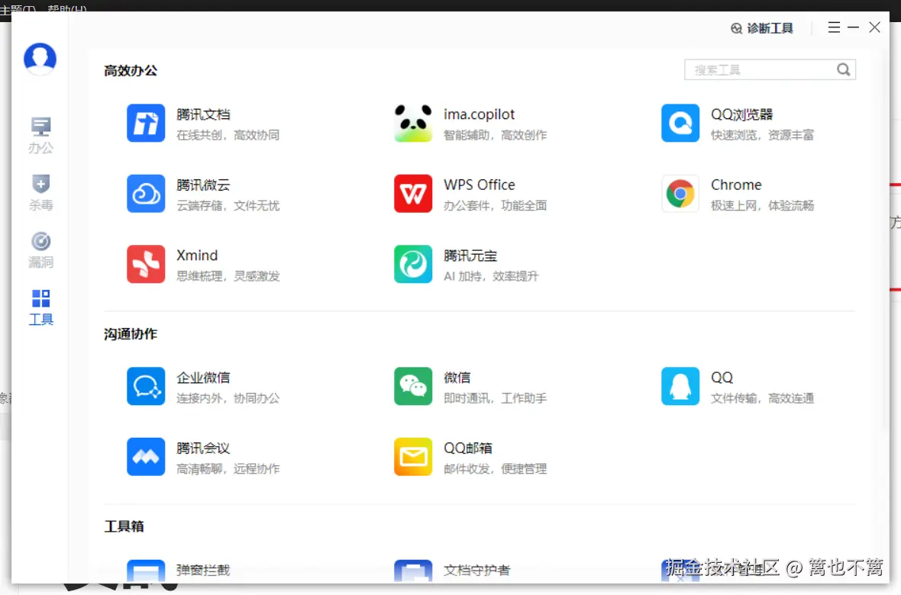Switch to the 杀毒 sidebar tab

point(40,193)
